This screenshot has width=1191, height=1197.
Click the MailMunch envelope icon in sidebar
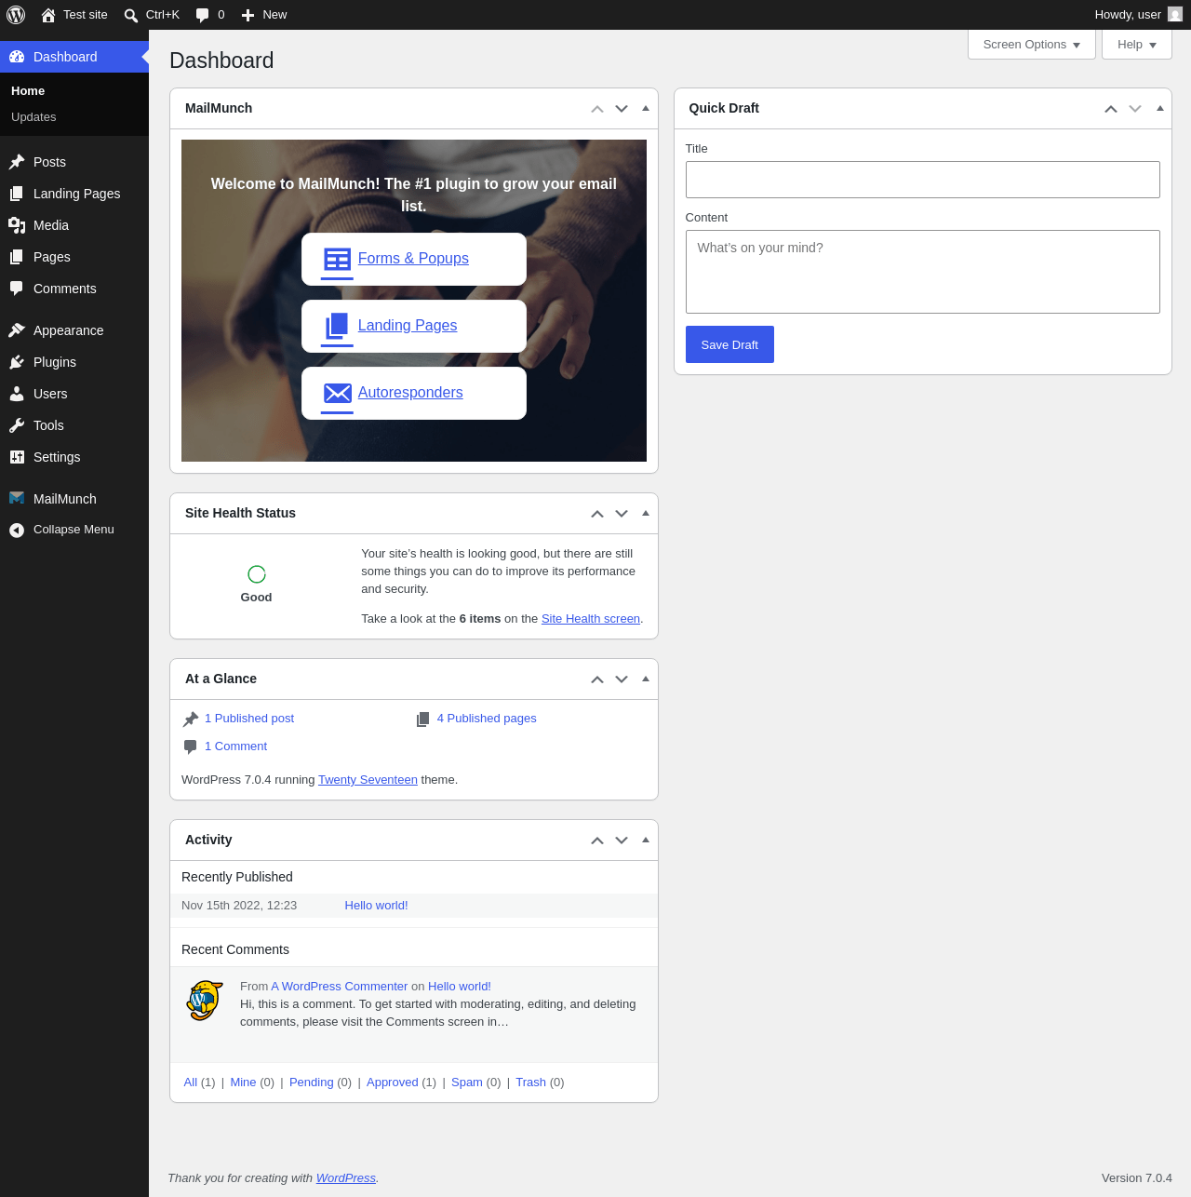(17, 499)
